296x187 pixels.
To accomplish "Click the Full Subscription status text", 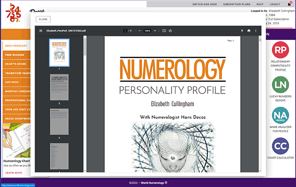I will coord(279,19).
